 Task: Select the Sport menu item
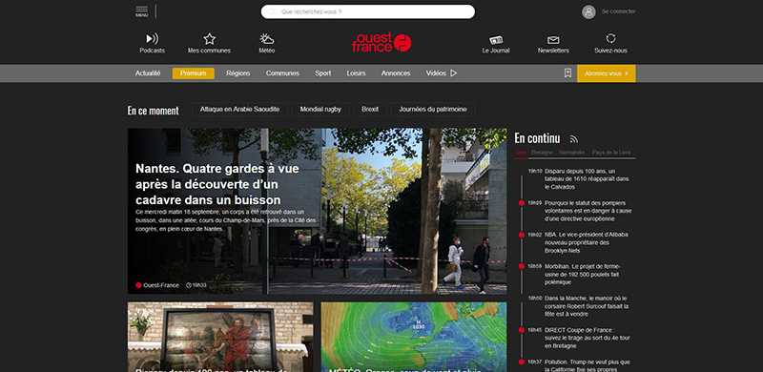tap(322, 73)
